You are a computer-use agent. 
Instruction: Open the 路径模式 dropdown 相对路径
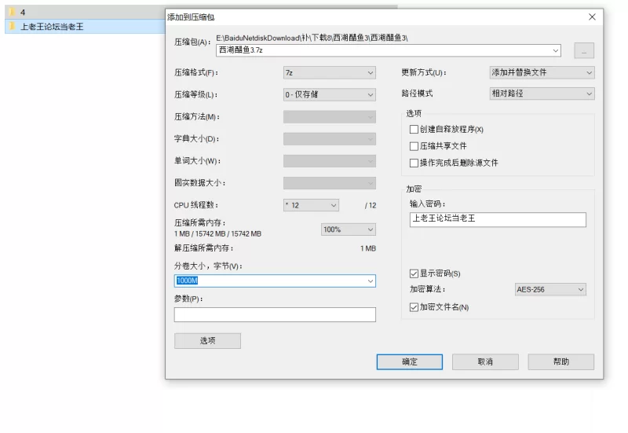coord(542,94)
